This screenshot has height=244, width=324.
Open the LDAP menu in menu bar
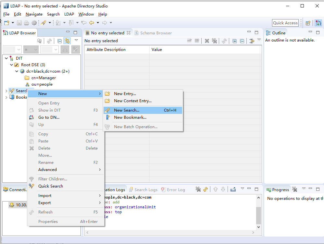(69, 14)
